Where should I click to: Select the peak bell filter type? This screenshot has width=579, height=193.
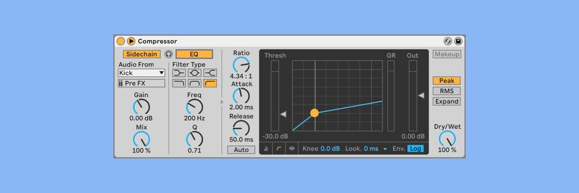[194, 73]
